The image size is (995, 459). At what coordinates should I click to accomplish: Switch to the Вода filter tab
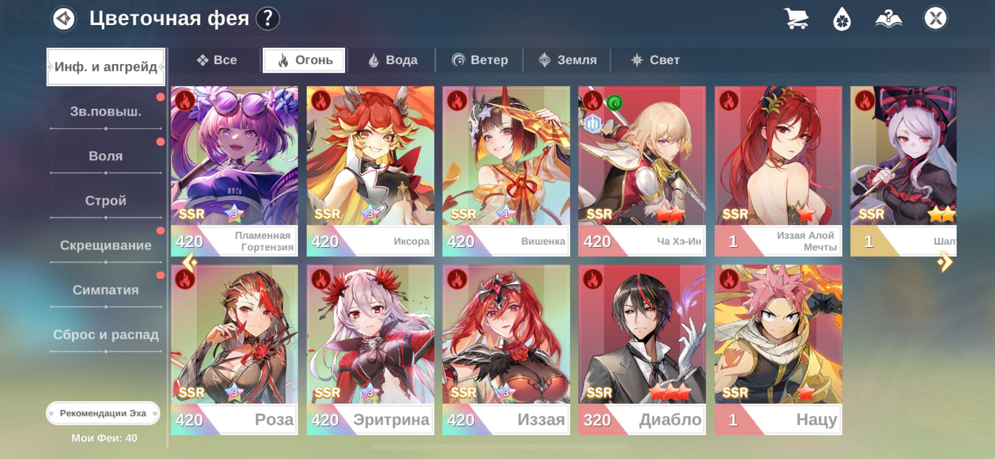392,60
